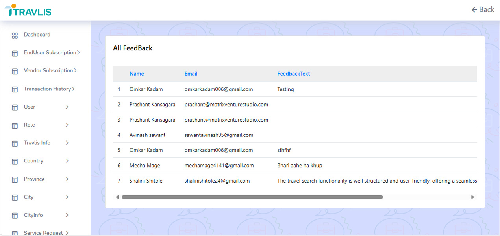
Task: Open the Role menu item
Action: 29,125
